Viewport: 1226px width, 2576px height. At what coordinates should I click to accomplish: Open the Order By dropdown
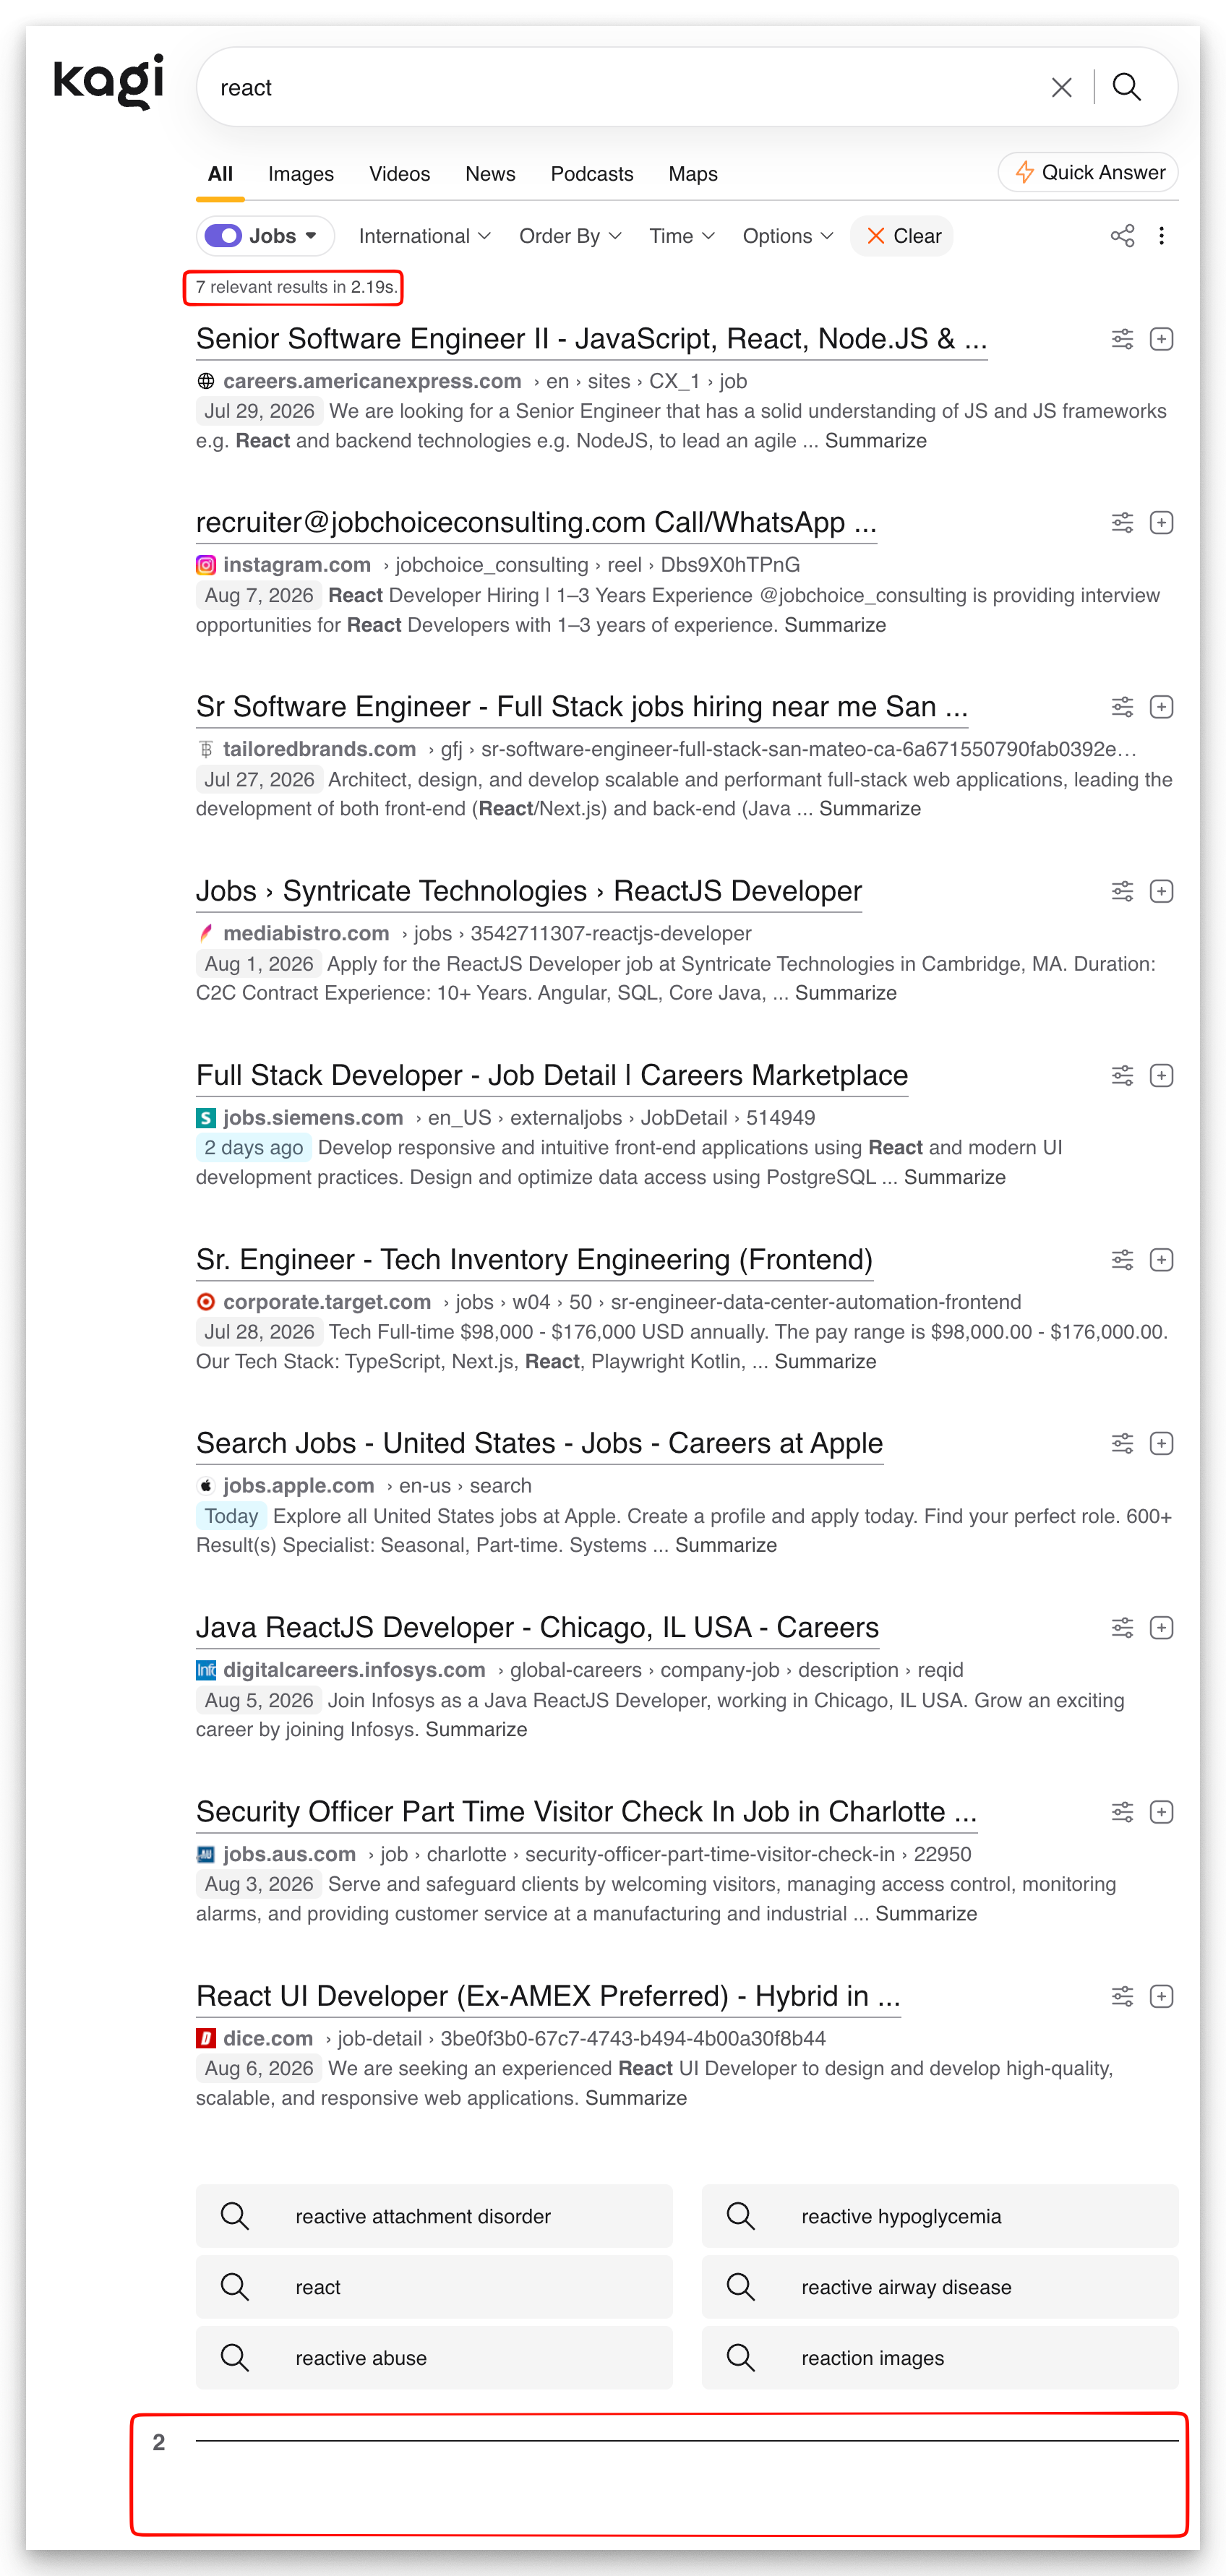[570, 236]
